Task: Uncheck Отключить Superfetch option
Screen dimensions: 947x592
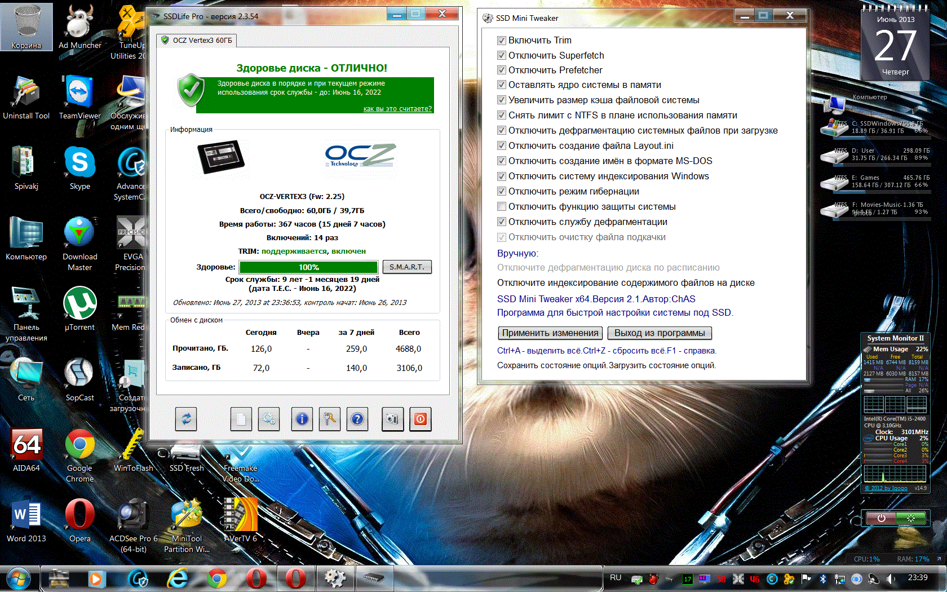Action: pyautogui.click(x=502, y=55)
